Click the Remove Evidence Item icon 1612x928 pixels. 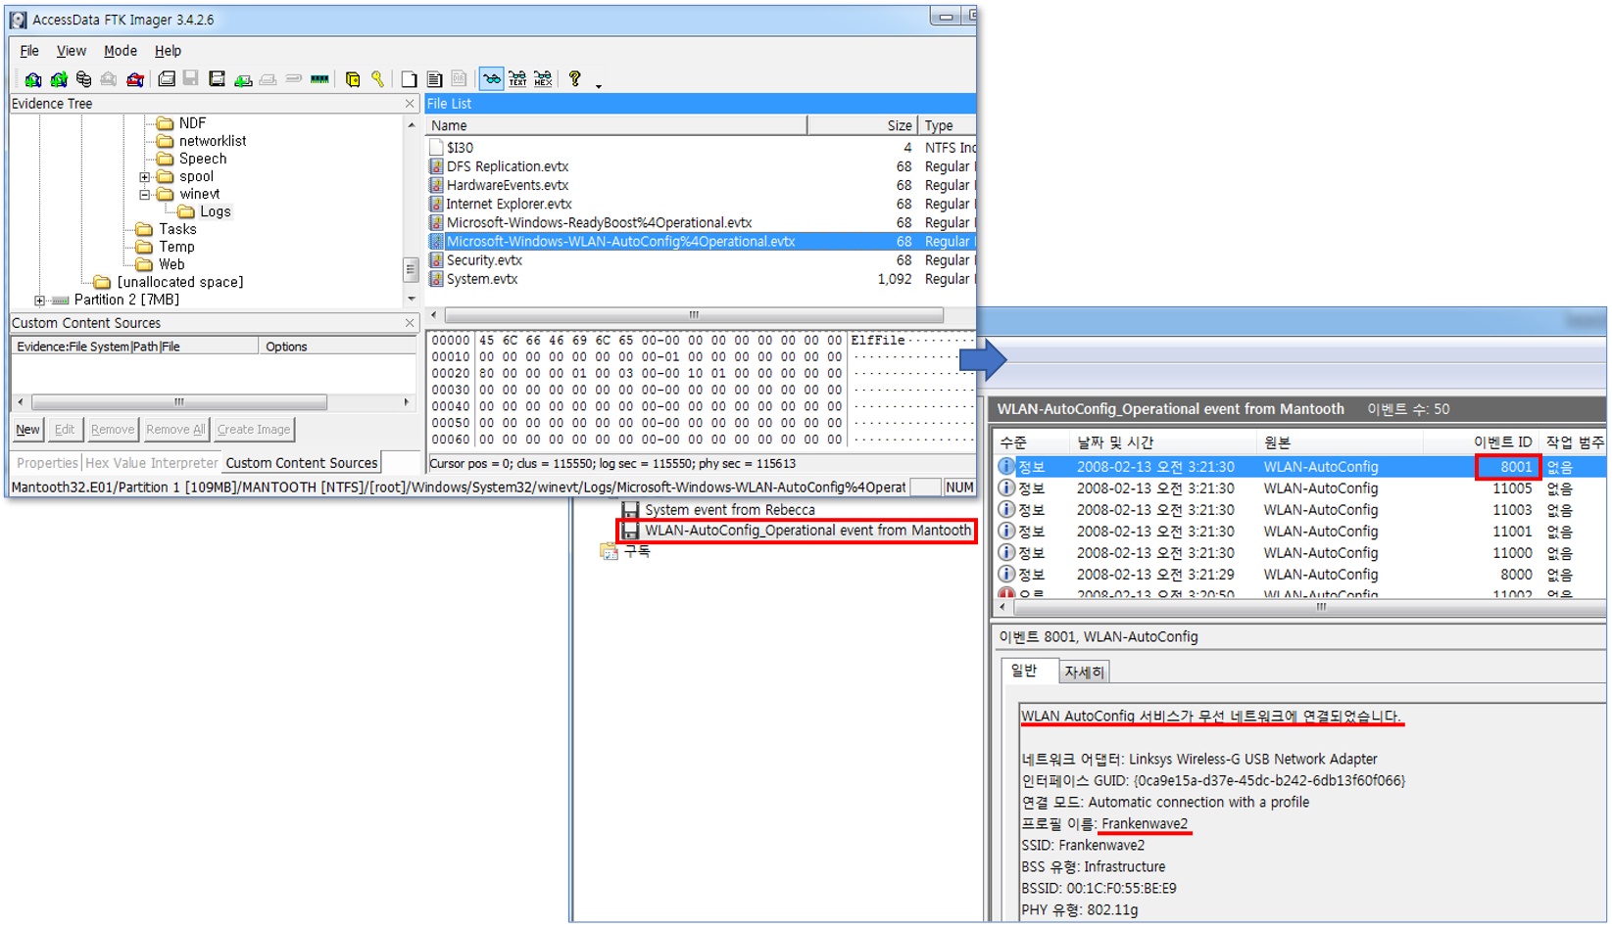(x=109, y=79)
